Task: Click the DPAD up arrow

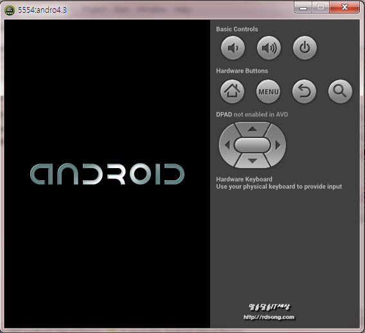Action: [x=253, y=129]
